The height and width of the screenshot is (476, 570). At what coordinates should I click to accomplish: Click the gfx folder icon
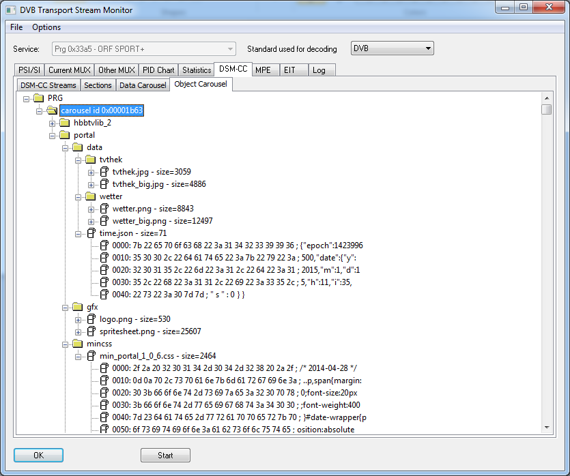pos(77,307)
